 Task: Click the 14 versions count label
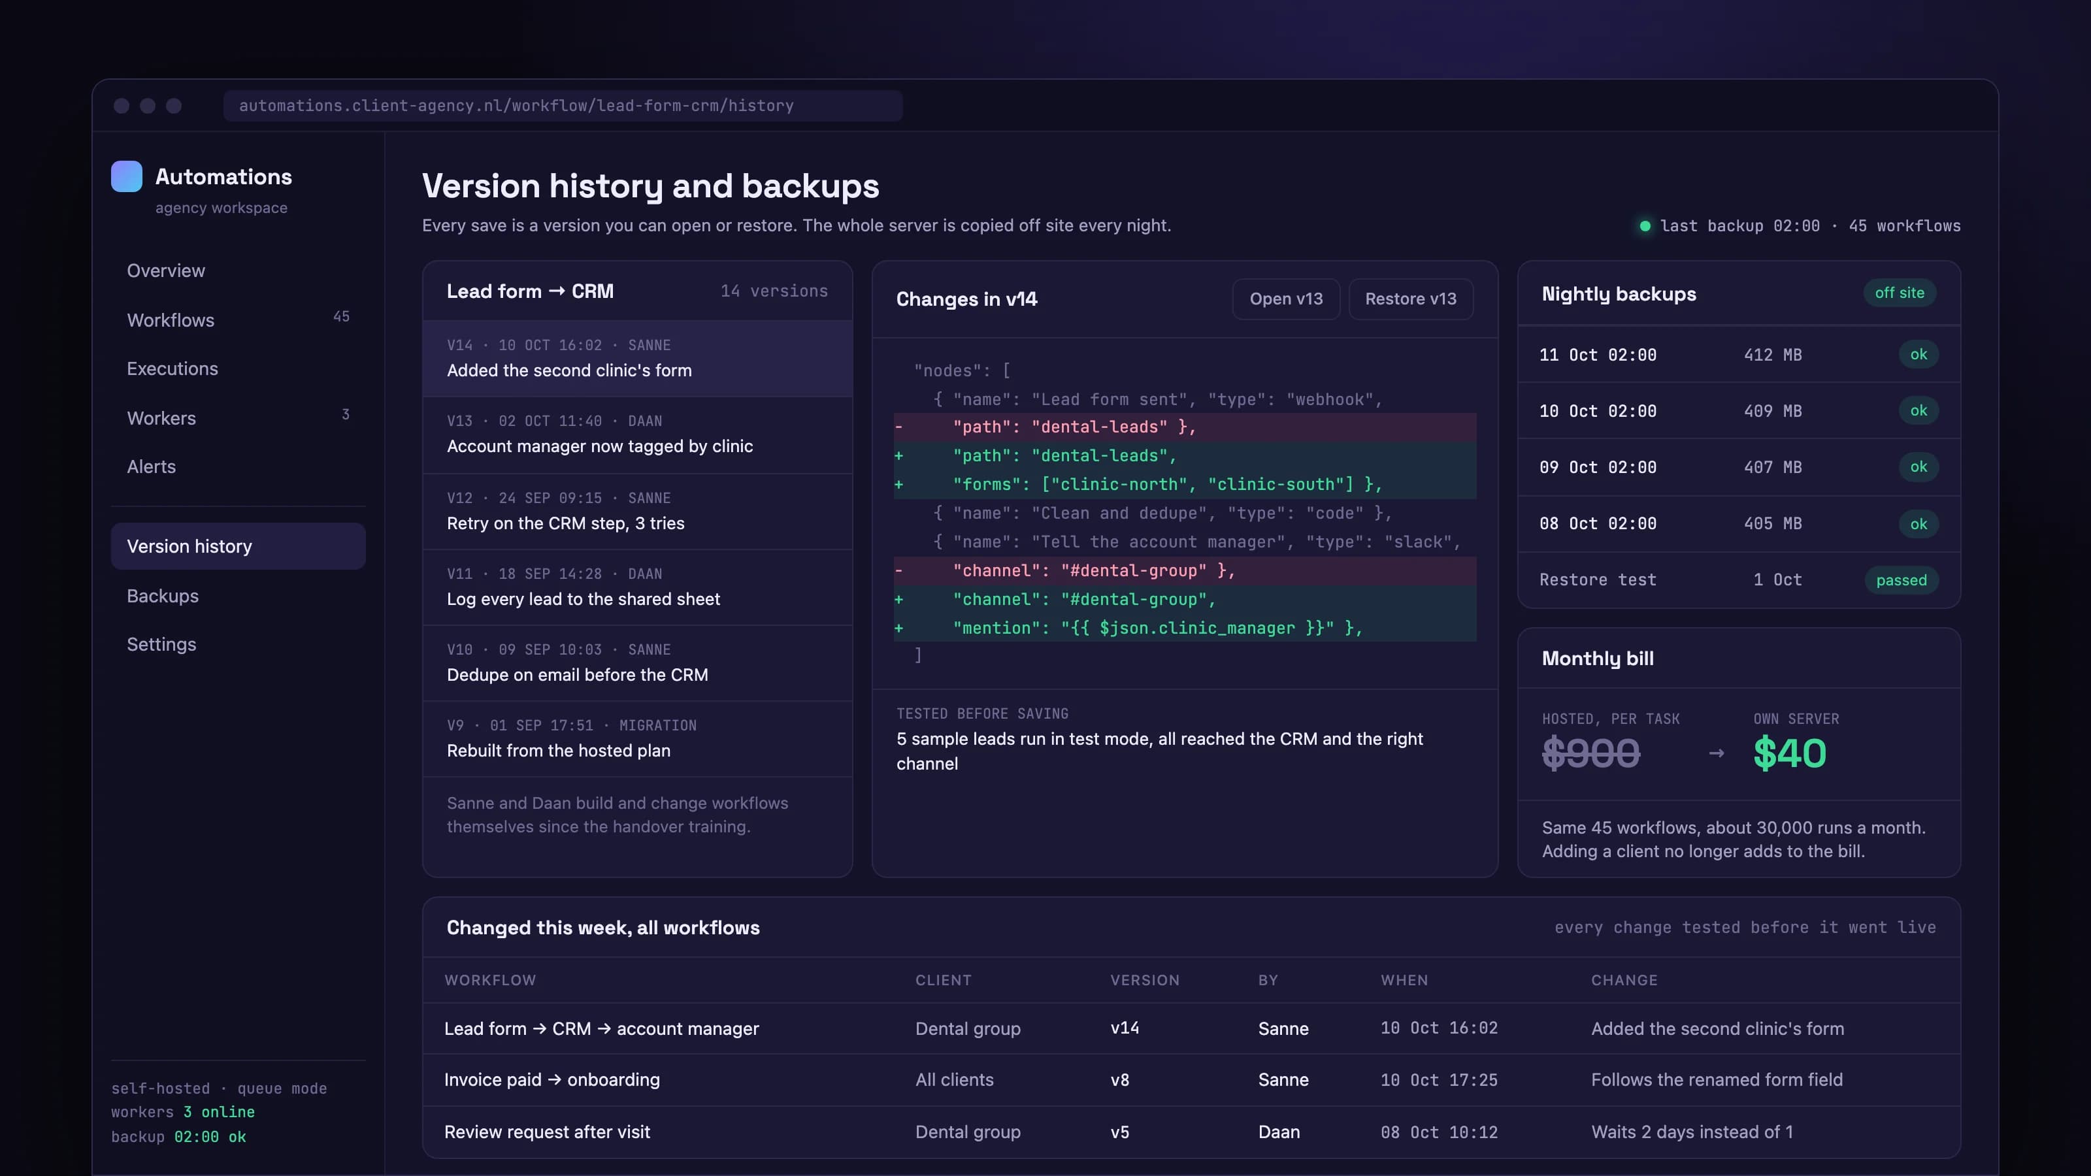tap(774, 291)
